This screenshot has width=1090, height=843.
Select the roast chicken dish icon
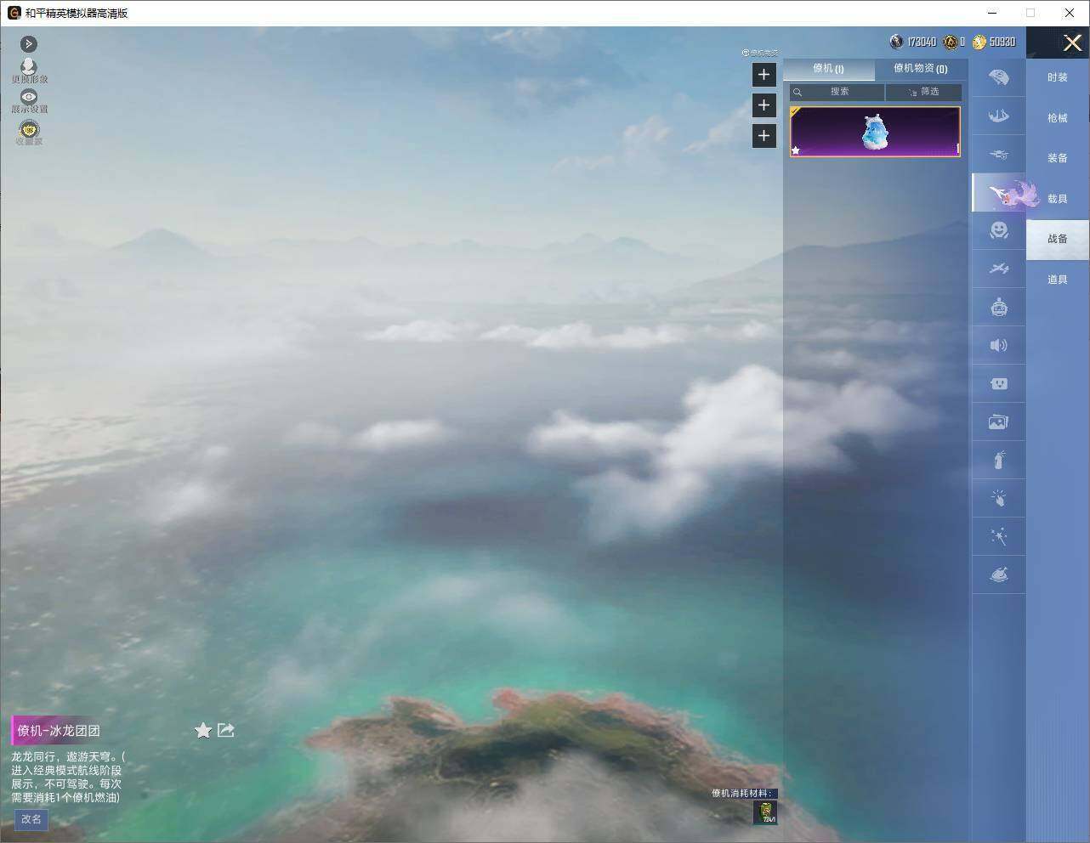[999, 574]
